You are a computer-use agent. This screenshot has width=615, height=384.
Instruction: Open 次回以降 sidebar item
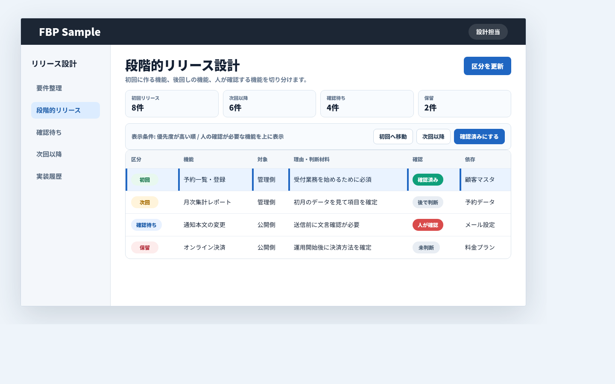point(65,154)
